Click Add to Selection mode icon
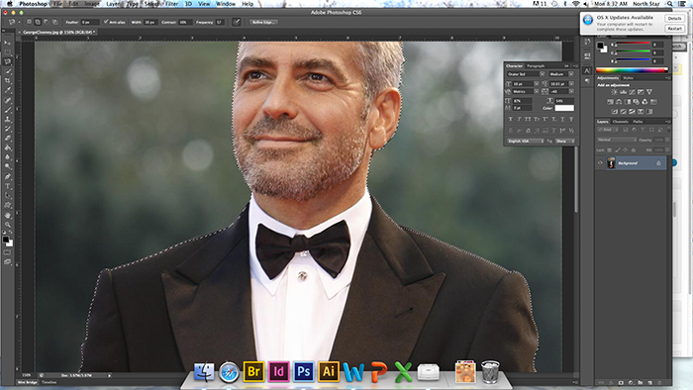 point(38,22)
